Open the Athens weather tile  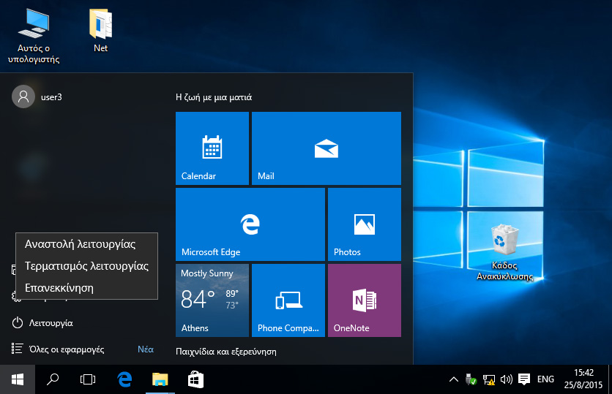pyautogui.click(x=212, y=300)
